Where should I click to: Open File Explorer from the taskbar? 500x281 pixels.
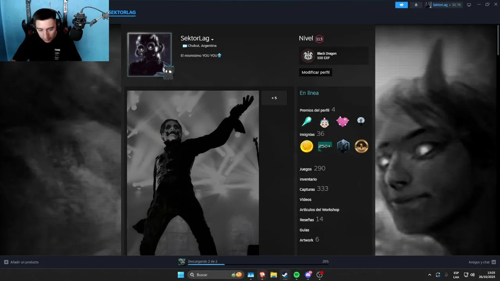(x=273, y=275)
